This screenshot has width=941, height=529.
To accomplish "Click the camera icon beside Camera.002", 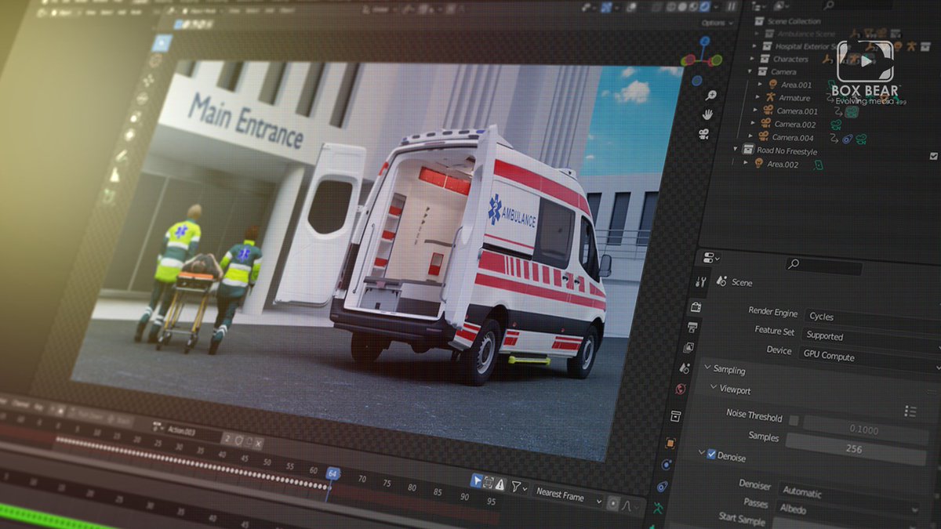I will click(x=765, y=125).
